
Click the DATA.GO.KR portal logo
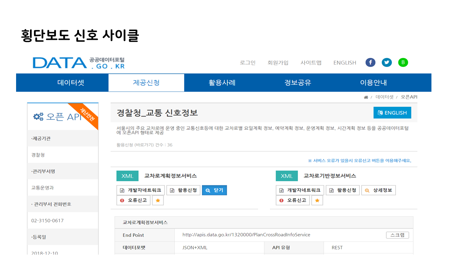(x=79, y=63)
